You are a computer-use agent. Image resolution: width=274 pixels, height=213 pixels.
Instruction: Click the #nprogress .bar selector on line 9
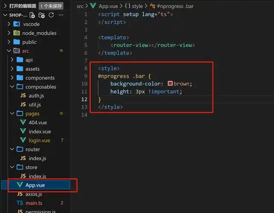click(121, 76)
